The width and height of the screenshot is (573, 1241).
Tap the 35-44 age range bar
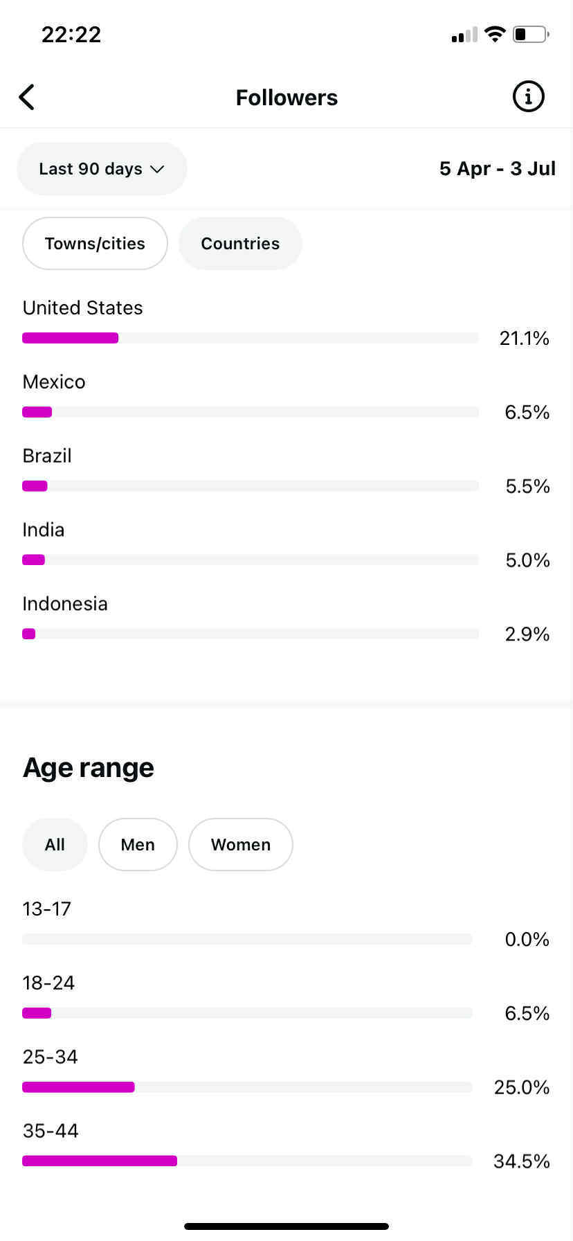pos(246,1161)
